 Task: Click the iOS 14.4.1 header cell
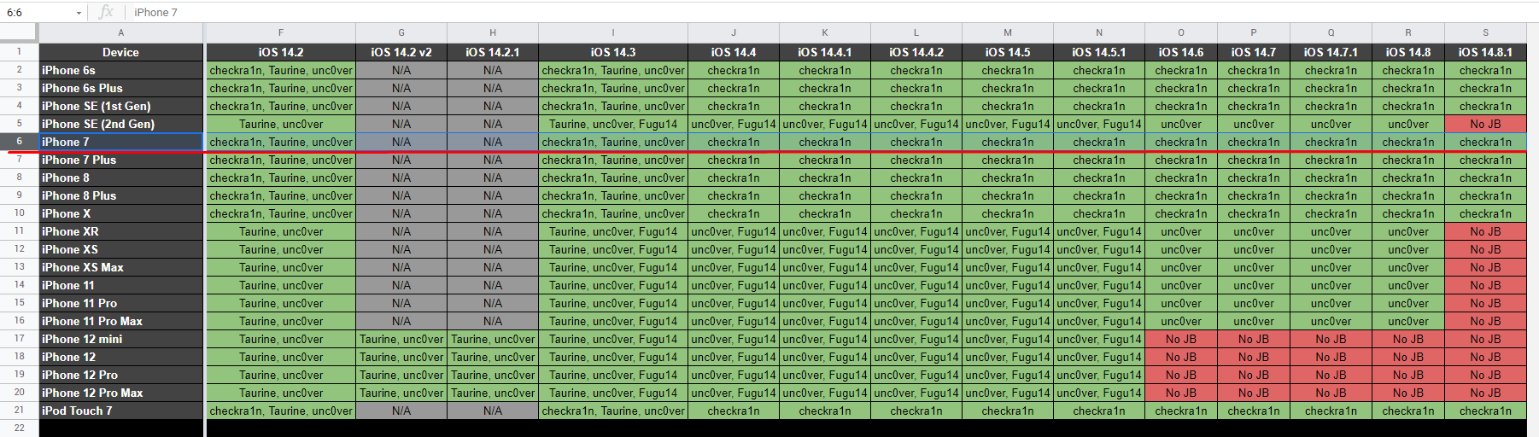pyautogui.click(x=825, y=52)
